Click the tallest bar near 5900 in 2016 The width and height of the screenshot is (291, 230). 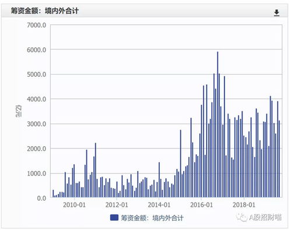click(x=218, y=125)
